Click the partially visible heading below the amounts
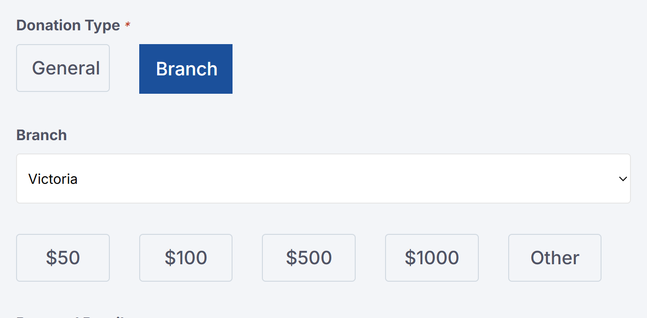This screenshot has width=647, height=318. tap(69, 316)
